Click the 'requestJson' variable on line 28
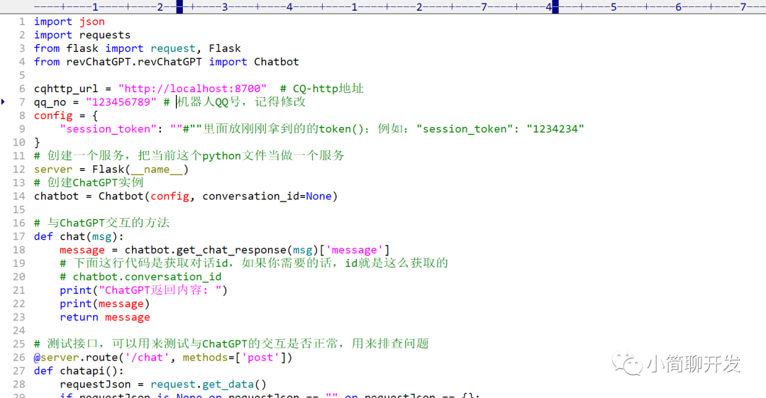 pos(95,385)
